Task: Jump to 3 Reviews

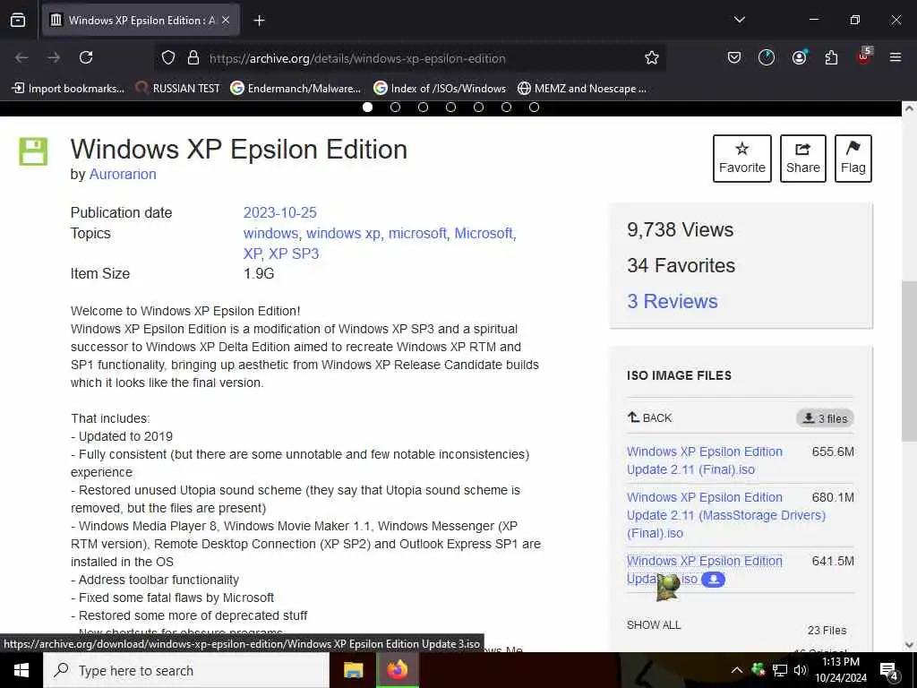Action: pyautogui.click(x=673, y=301)
